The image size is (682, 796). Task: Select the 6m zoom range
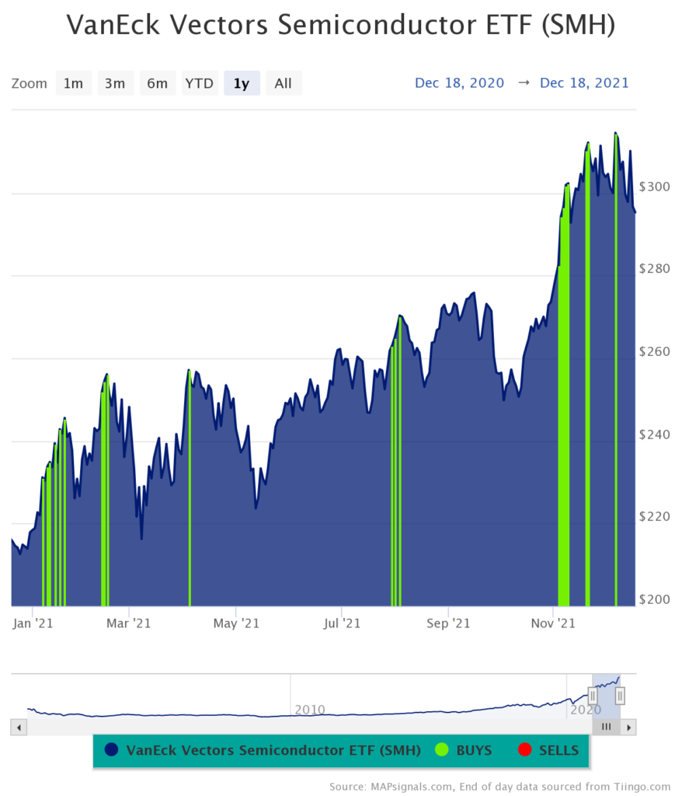point(157,83)
